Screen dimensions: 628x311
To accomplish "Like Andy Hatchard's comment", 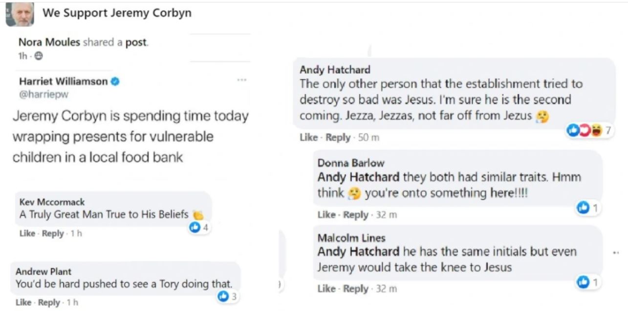I will 308,138.
